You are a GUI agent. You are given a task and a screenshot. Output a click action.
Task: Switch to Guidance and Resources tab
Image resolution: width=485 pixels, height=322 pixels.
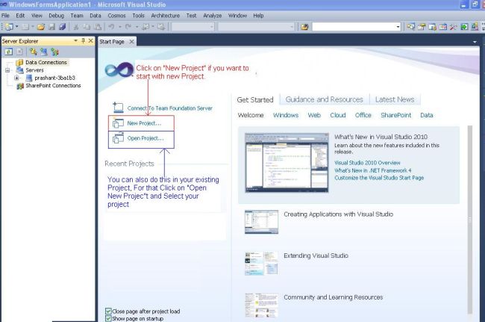pyautogui.click(x=324, y=99)
